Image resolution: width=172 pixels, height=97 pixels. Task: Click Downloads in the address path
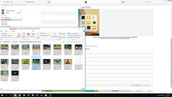click(x=15, y=42)
